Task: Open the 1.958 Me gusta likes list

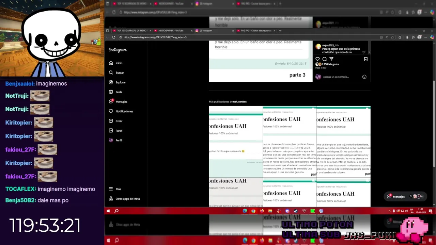Action: pos(330,64)
